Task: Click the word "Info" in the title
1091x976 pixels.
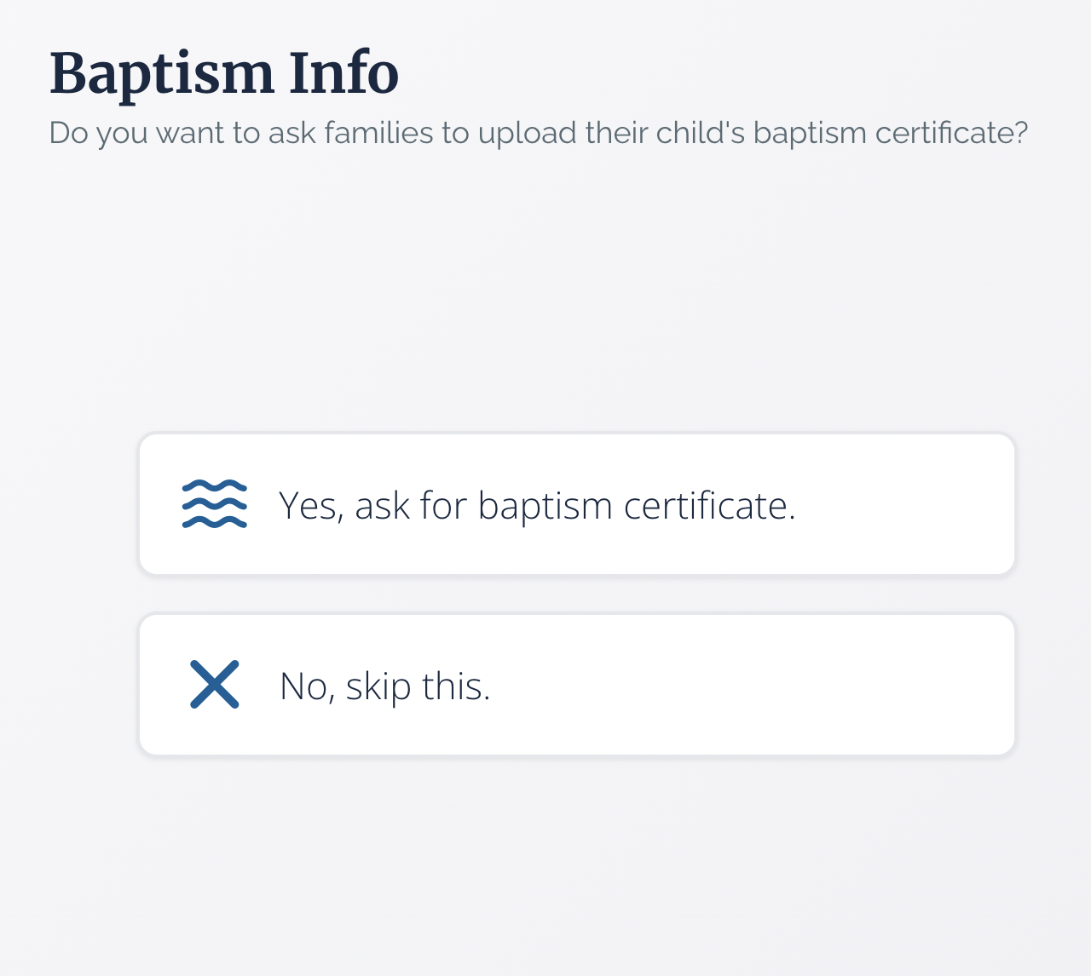Action: [x=343, y=73]
